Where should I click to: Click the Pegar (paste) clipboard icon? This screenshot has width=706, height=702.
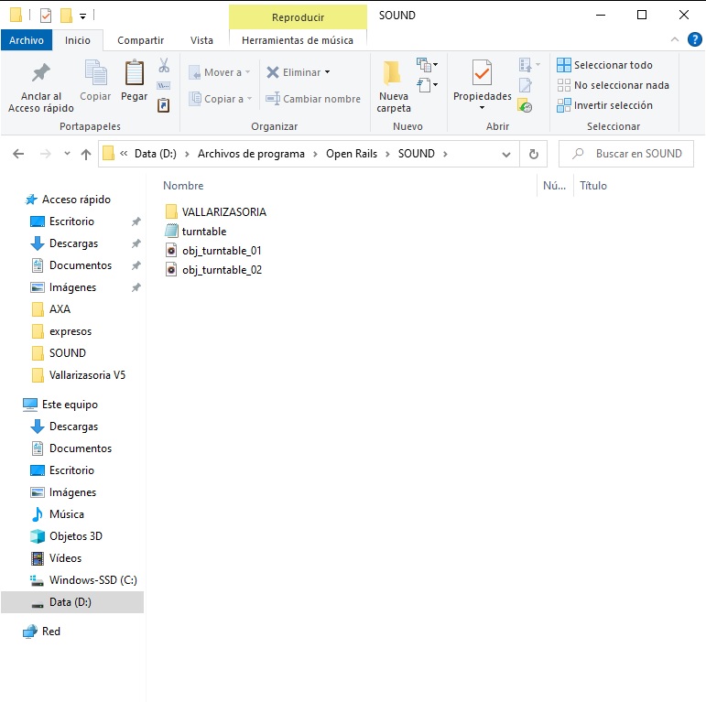coord(135,73)
